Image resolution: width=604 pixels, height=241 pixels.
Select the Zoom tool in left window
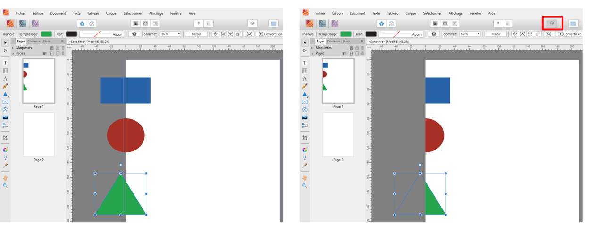[x=5, y=186]
